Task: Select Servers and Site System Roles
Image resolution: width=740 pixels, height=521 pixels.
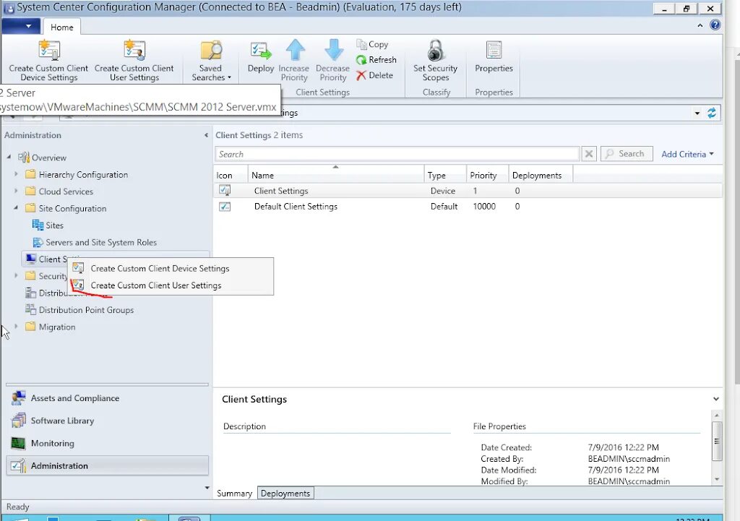Action: pos(95,242)
